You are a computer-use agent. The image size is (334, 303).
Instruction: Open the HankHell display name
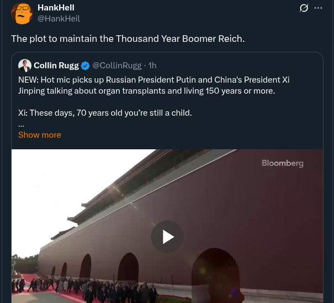point(56,8)
